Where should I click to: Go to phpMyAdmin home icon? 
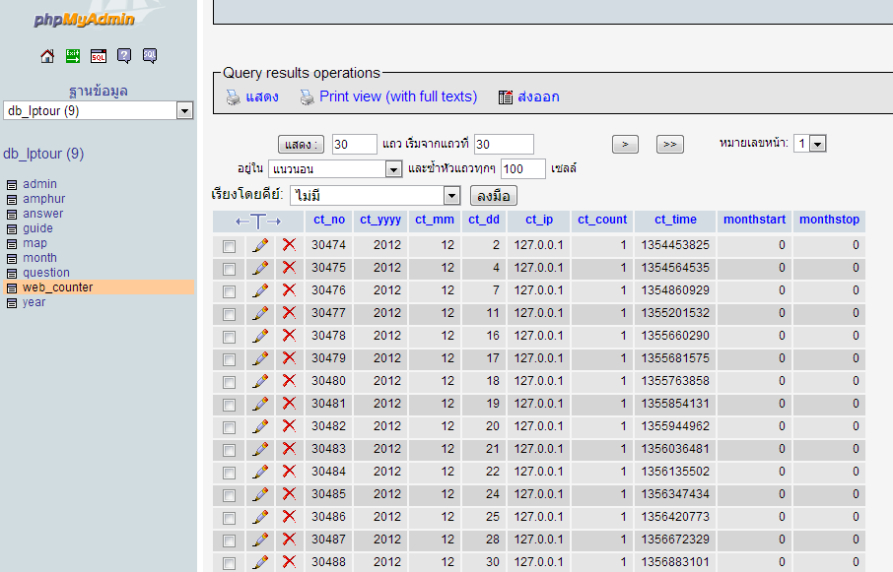tap(47, 56)
